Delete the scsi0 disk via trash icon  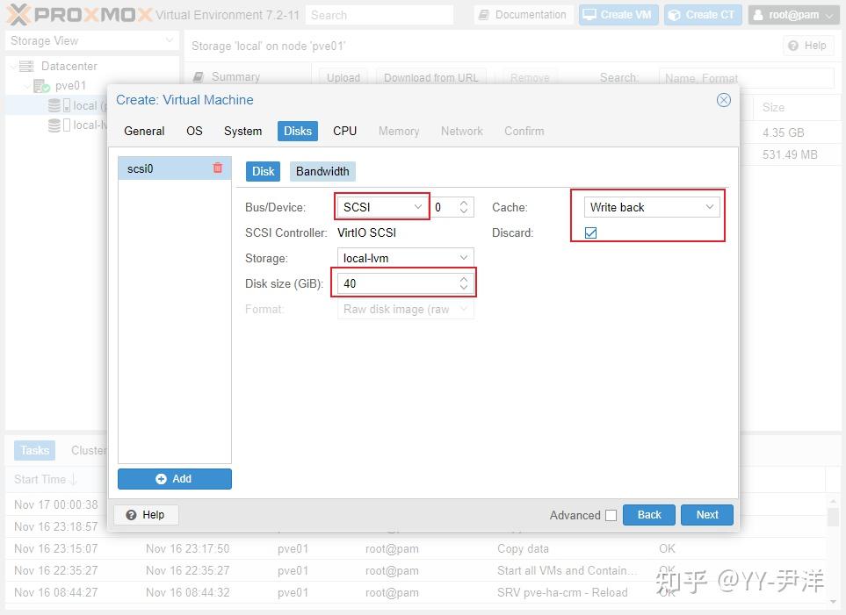pyautogui.click(x=217, y=168)
